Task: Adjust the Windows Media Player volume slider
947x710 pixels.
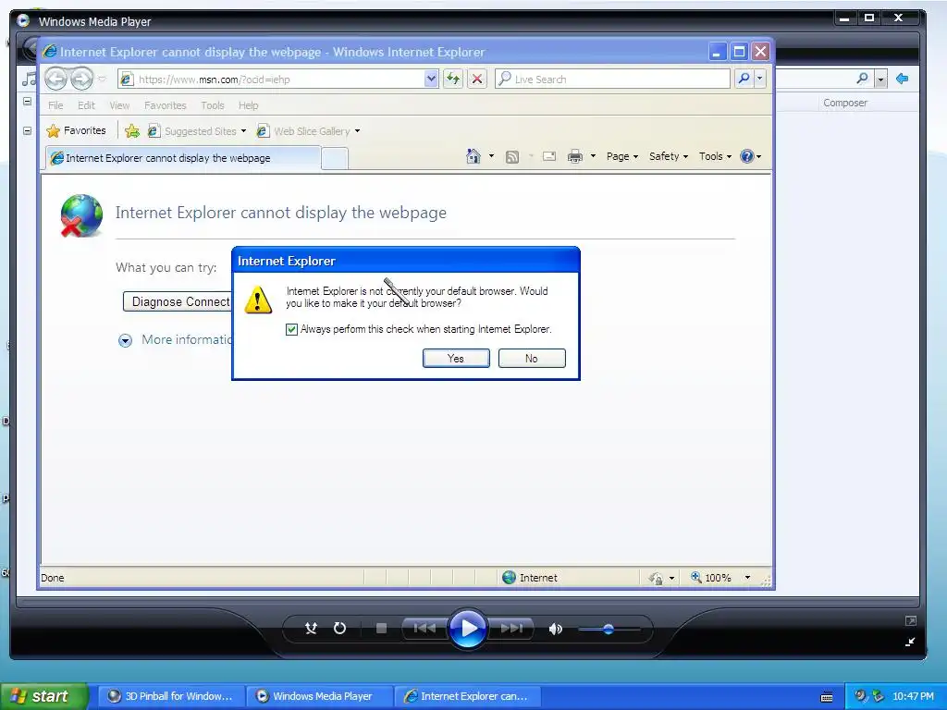Action: (609, 629)
